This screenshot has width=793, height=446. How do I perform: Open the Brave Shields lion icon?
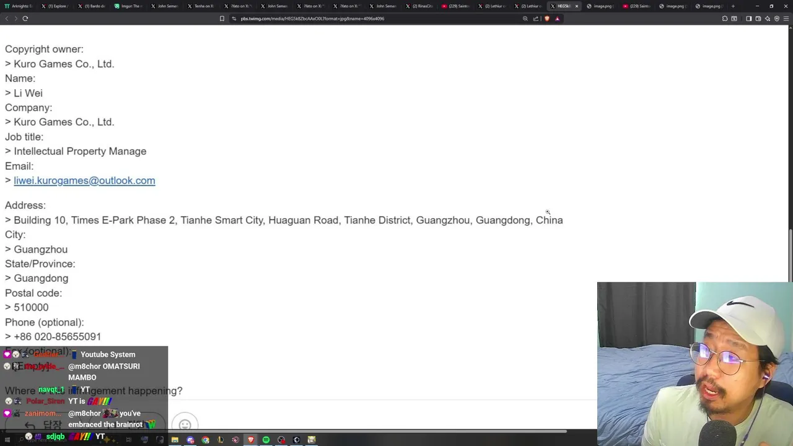pos(546,19)
